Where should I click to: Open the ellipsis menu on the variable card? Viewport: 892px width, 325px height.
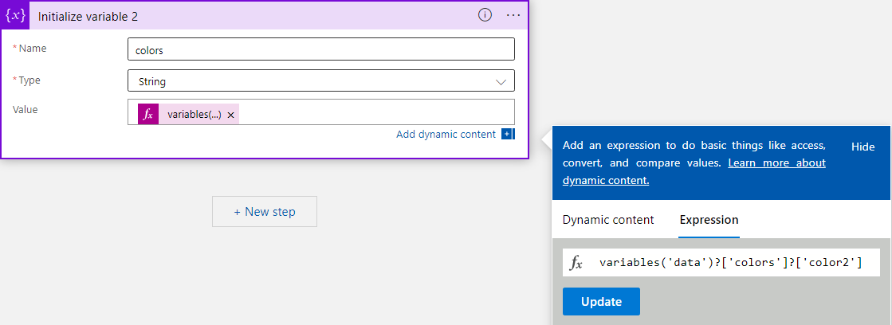(x=513, y=15)
